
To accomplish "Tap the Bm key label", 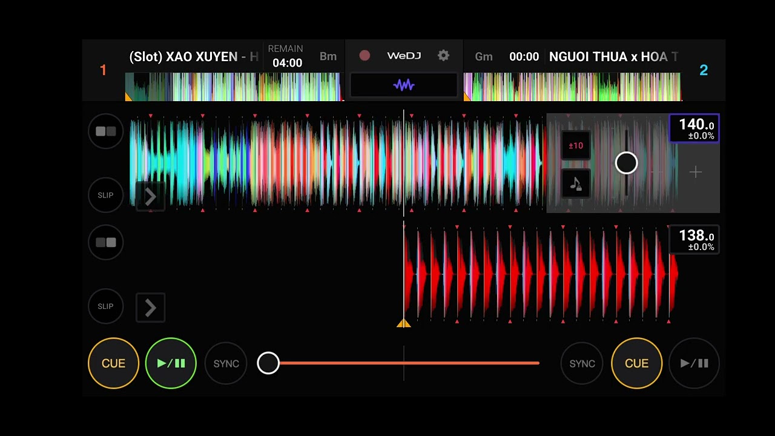I will tap(328, 56).
